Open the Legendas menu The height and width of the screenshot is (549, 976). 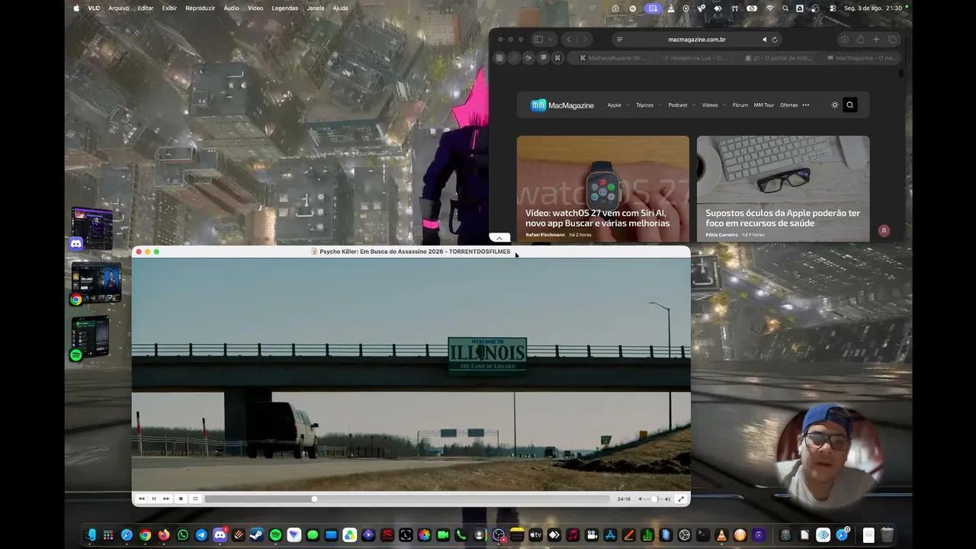click(x=284, y=8)
